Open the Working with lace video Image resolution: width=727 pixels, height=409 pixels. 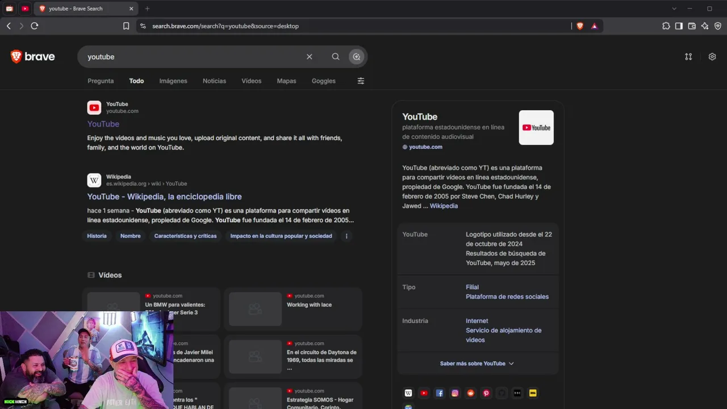[x=293, y=309]
